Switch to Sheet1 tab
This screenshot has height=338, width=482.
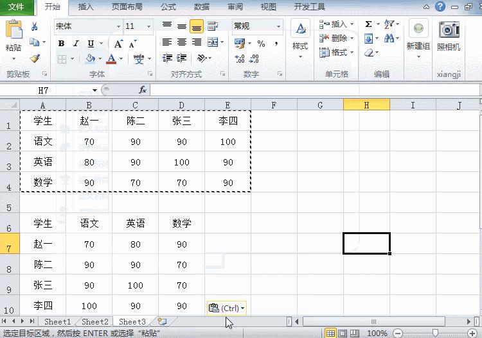[x=57, y=322]
